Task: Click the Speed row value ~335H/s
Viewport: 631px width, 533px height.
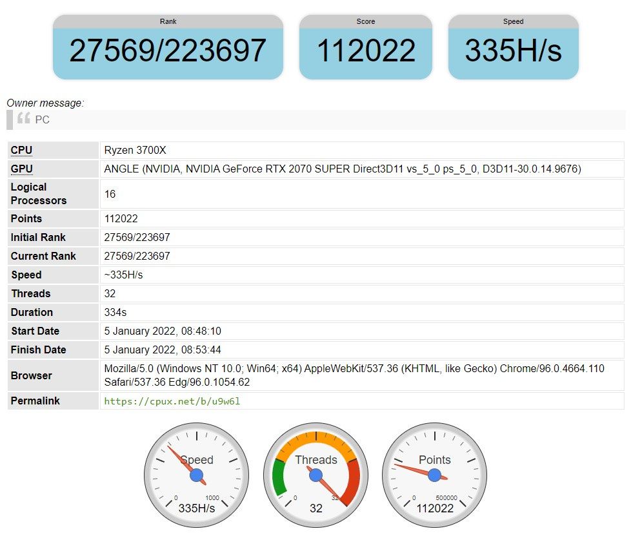Action: click(123, 275)
